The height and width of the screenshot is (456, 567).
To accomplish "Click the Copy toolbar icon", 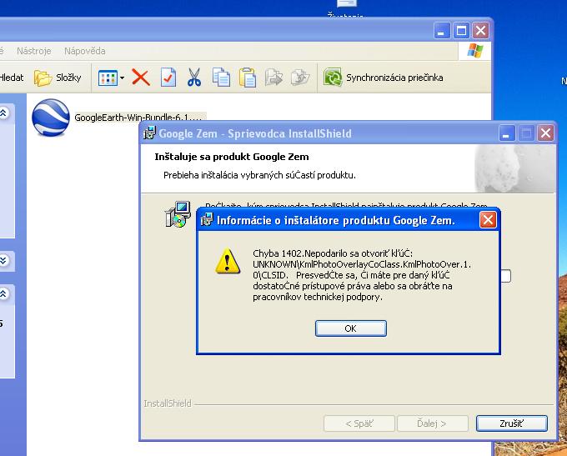I will (221, 78).
